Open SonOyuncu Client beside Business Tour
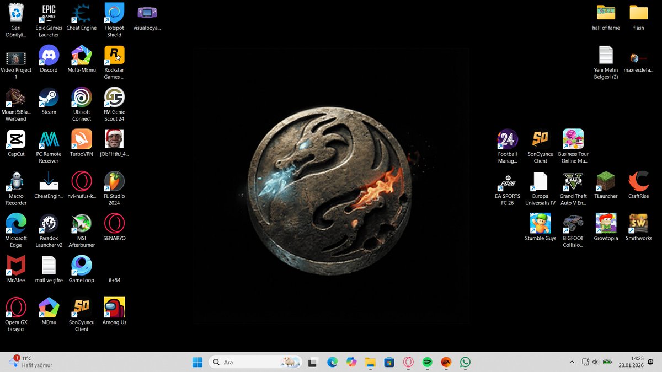The image size is (662, 372). click(x=540, y=146)
